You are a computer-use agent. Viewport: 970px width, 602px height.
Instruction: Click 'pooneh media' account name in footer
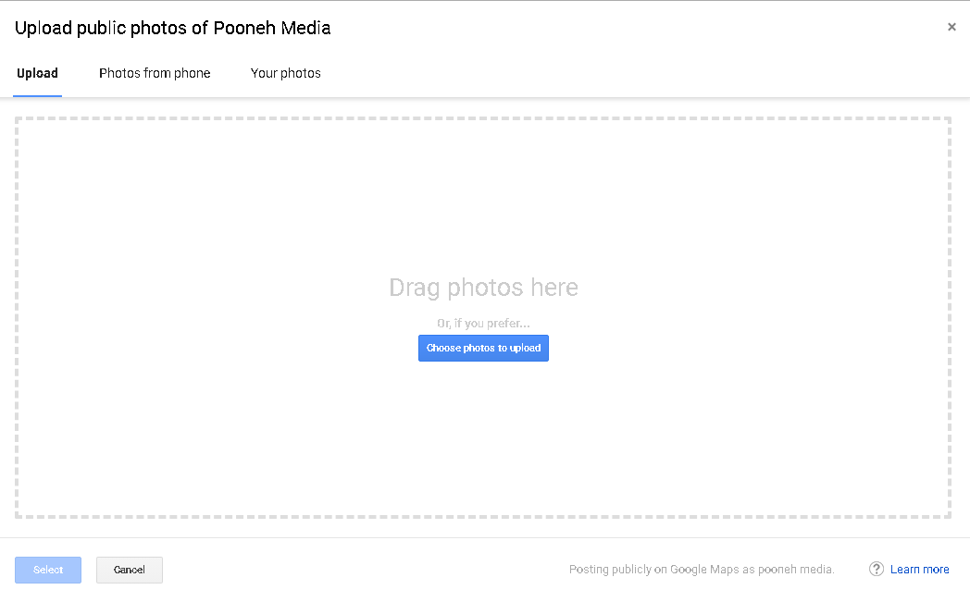796,570
